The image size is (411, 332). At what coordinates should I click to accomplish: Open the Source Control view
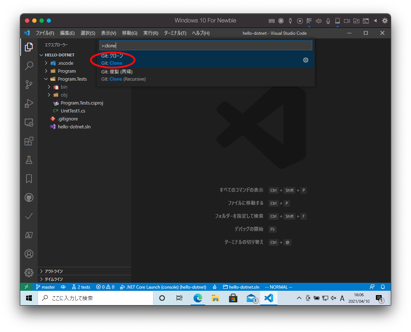click(x=29, y=84)
